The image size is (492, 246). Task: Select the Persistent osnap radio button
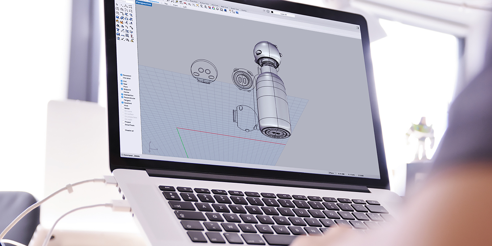[121, 75]
